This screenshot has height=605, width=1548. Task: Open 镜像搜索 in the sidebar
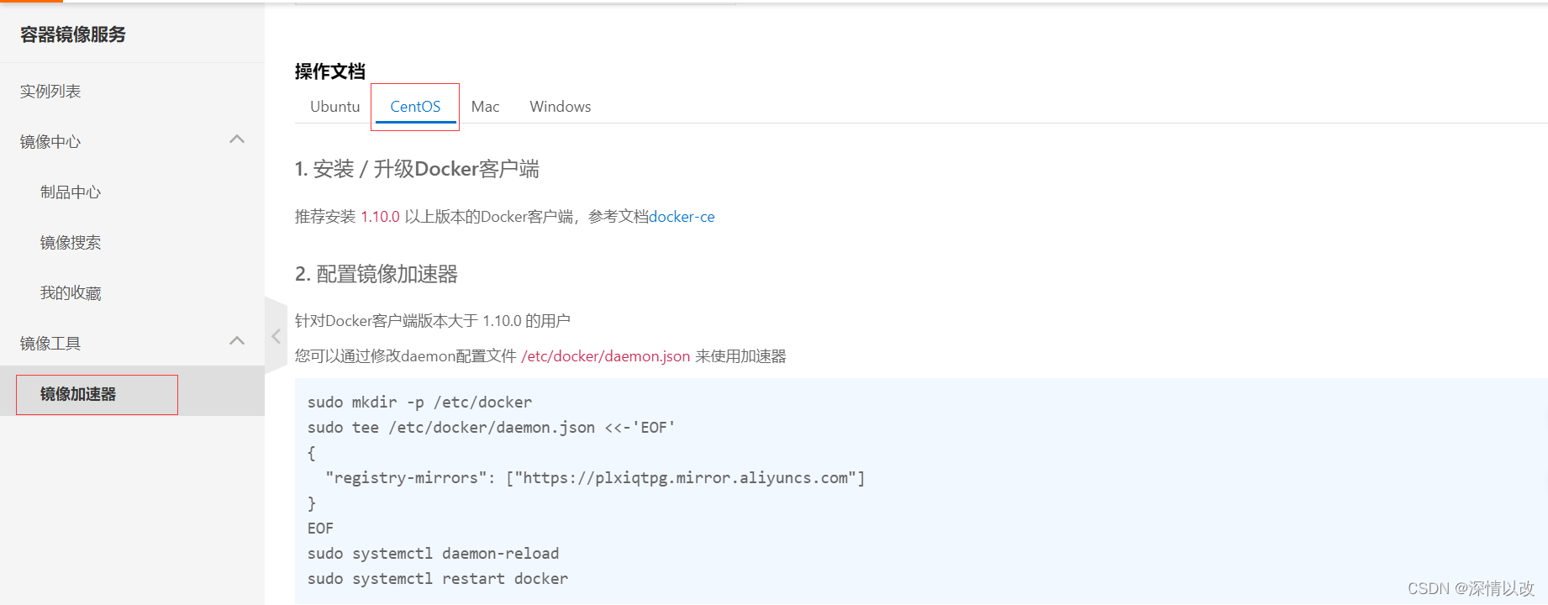71,243
